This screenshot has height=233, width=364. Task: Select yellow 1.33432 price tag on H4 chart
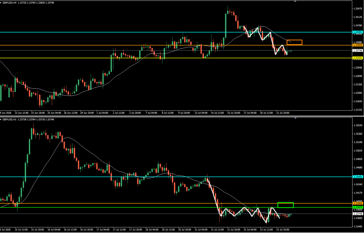click(x=358, y=58)
